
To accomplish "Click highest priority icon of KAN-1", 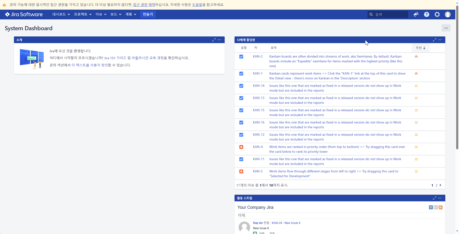I will point(416,74).
